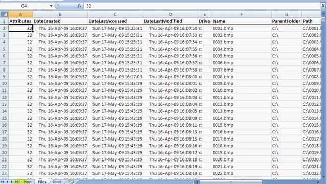Select the cell containing 0001.bmp
The height and width of the screenshot is (184, 327).
coord(242,28)
